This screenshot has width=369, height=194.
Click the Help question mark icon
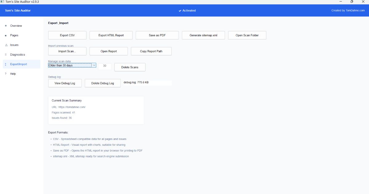5,74
